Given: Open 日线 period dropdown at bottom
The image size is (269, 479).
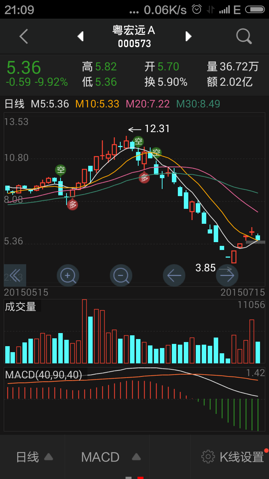Looking at the screenshot, I should (x=34, y=457).
